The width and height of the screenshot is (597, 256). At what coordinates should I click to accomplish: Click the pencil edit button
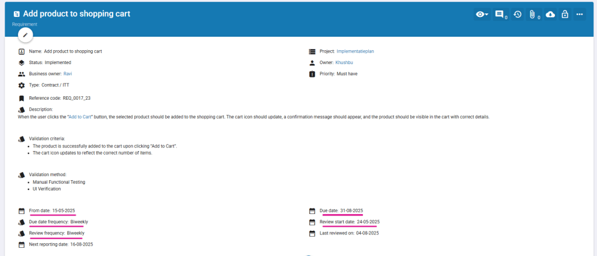click(x=25, y=35)
